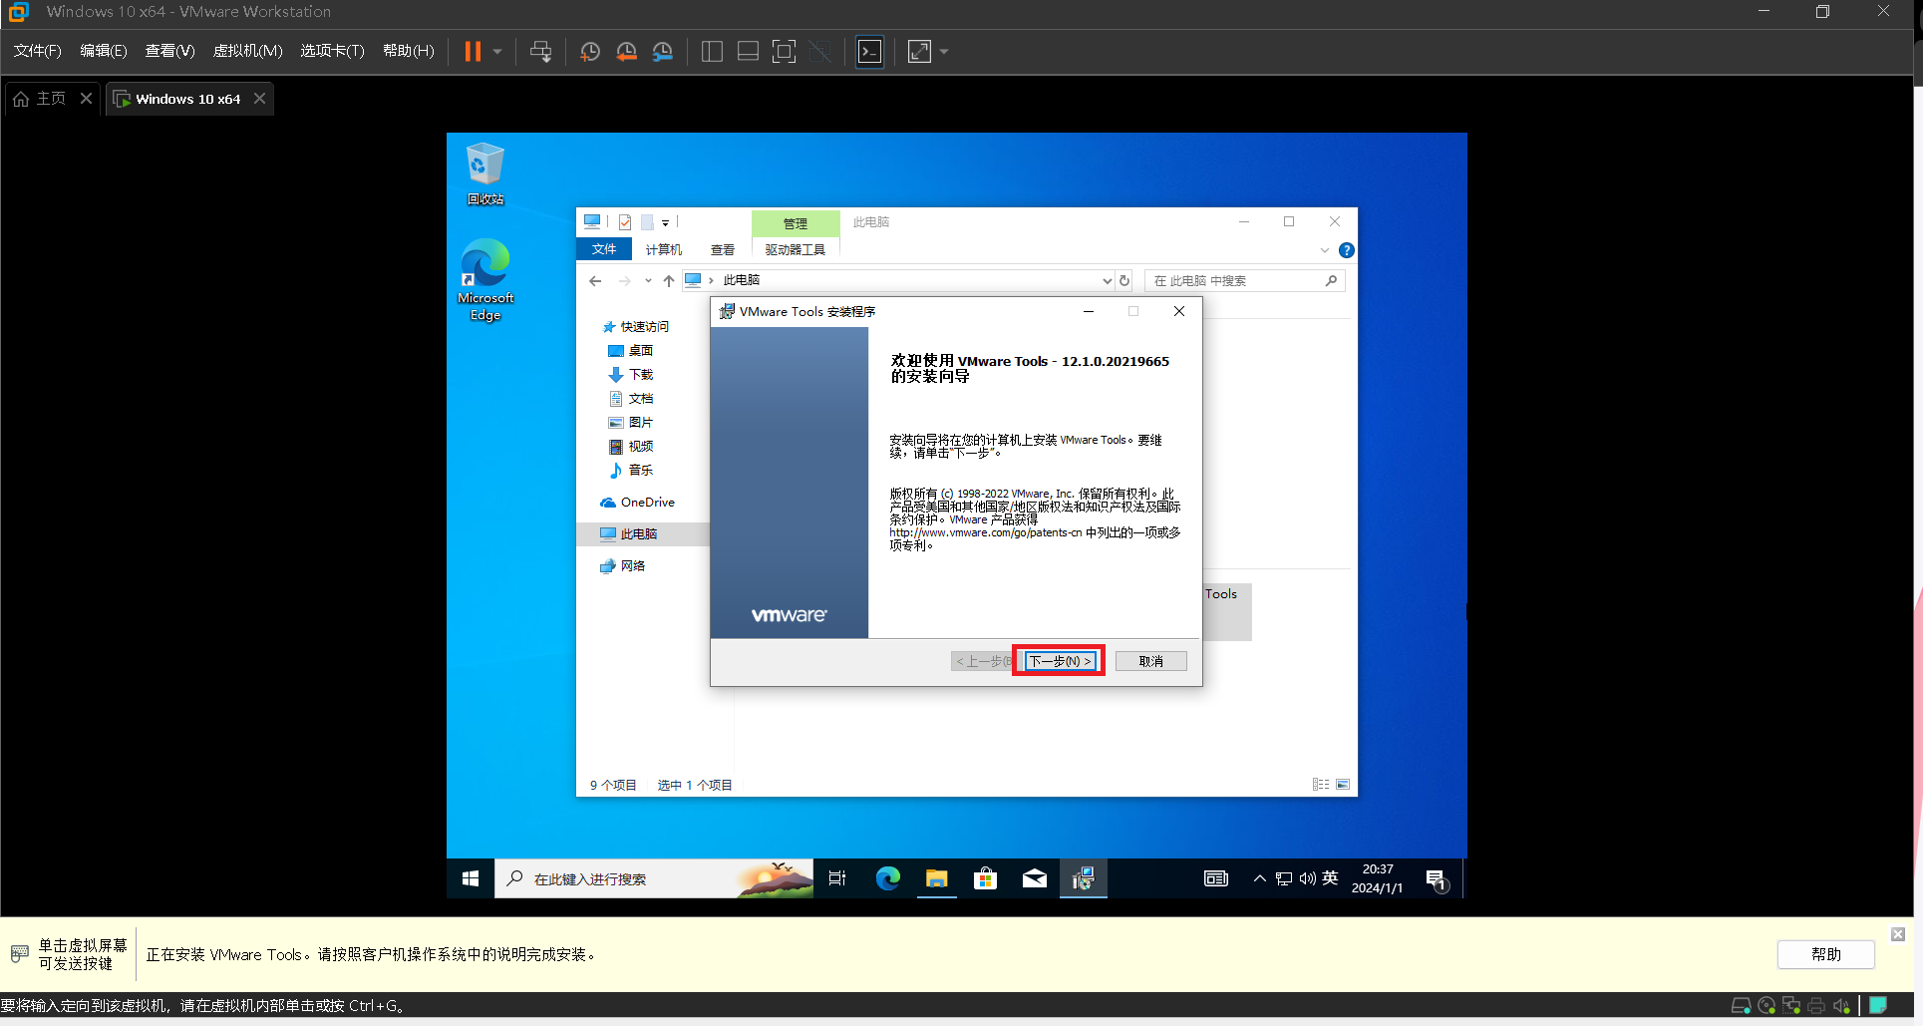This screenshot has height=1026, width=1923.
Task: Open the console view terminal icon
Action: (869, 51)
